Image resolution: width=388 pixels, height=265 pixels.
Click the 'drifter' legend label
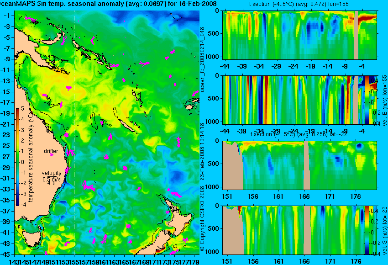pyautogui.click(x=51, y=151)
